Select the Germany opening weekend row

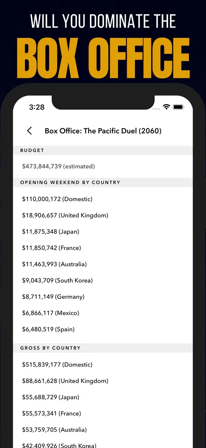[x=103, y=296]
